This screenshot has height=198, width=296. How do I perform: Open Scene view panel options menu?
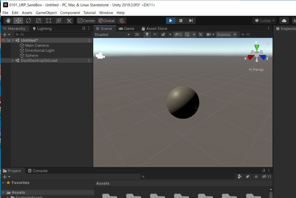click(x=269, y=28)
